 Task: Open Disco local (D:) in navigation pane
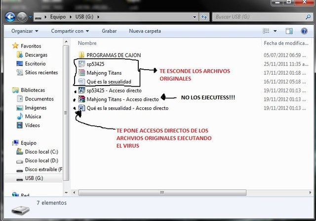(x=41, y=161)
